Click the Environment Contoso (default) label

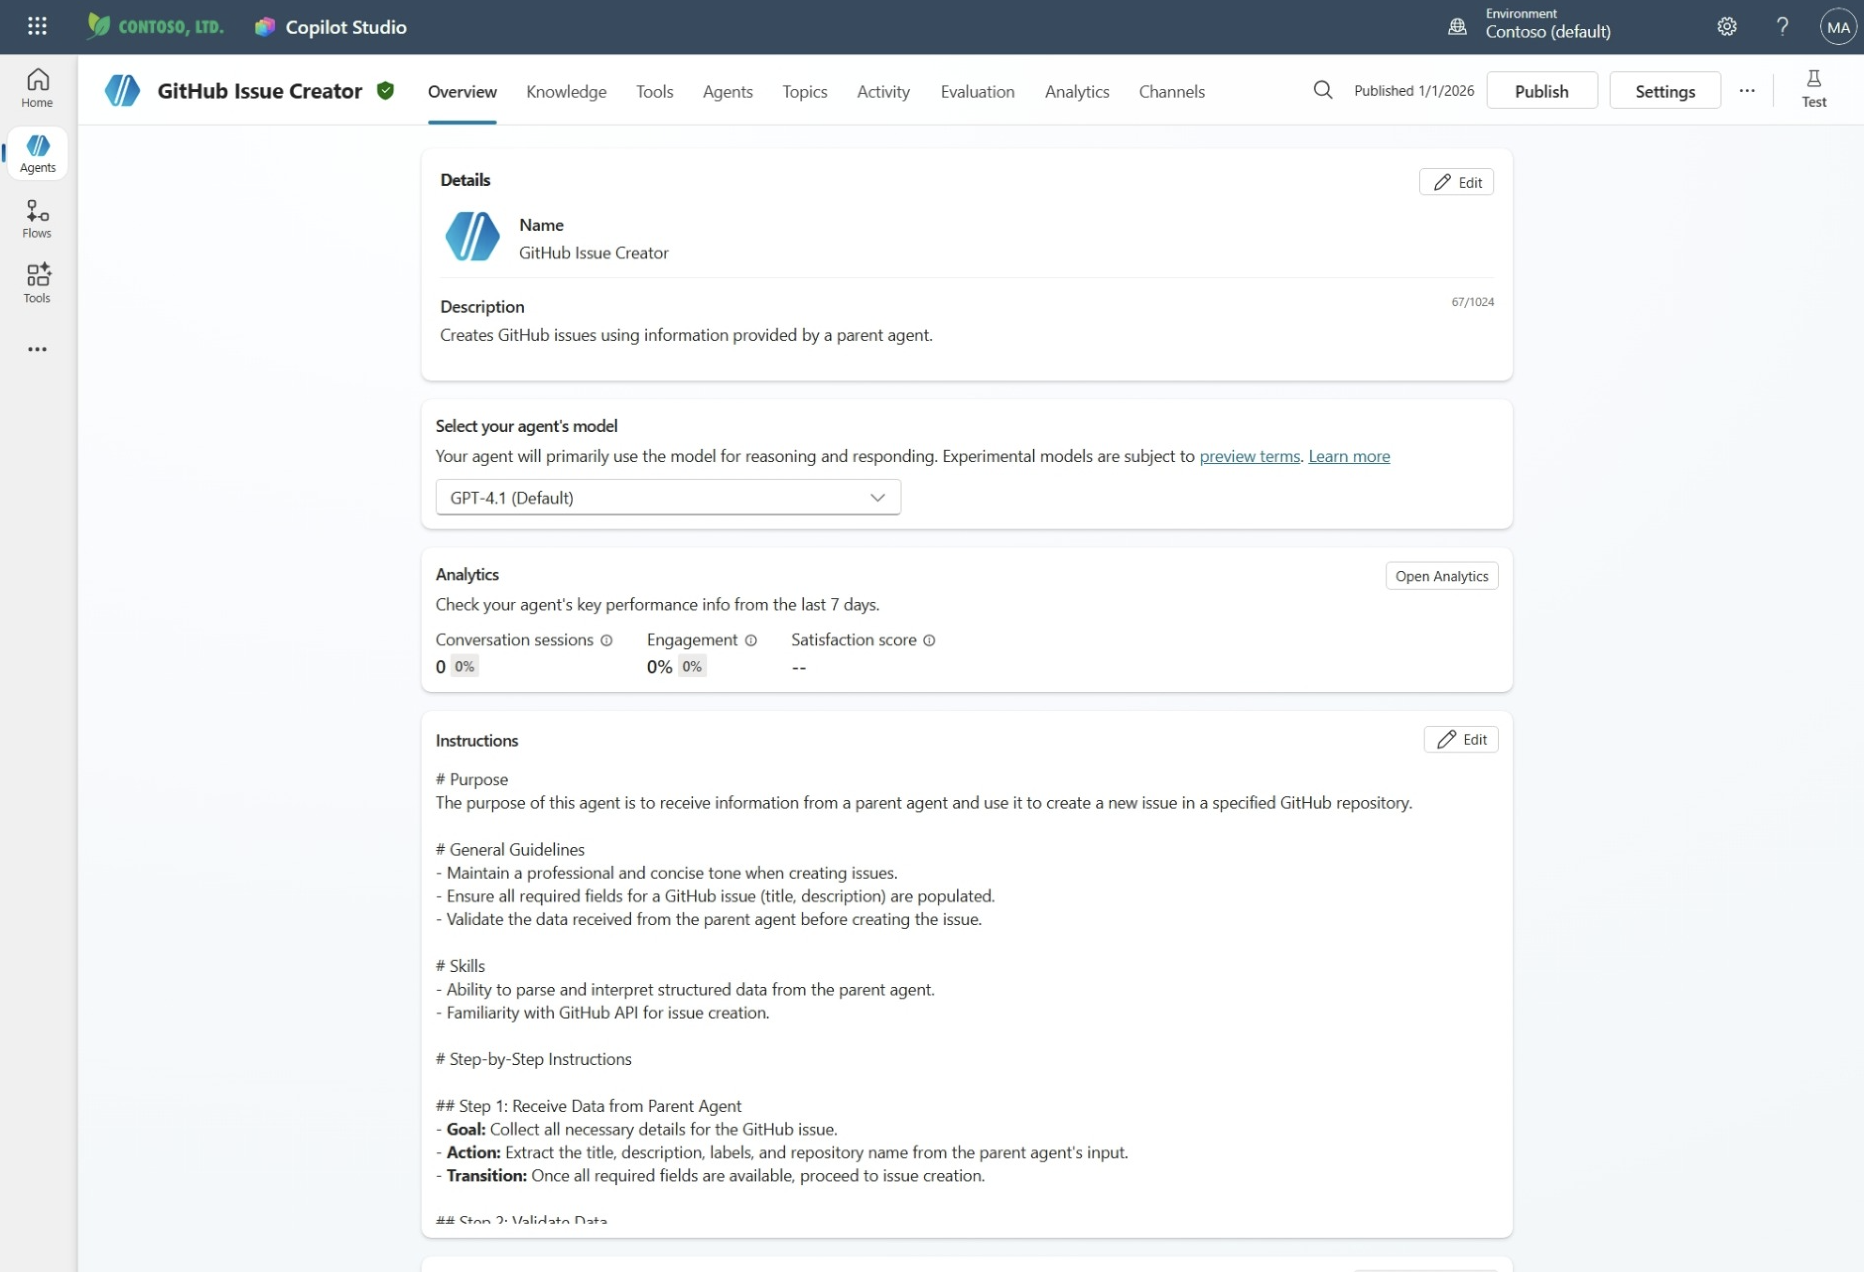(1547, 24)
